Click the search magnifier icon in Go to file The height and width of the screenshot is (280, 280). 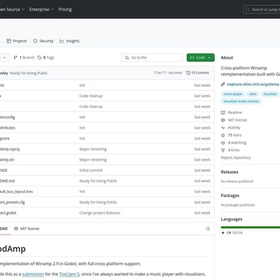[127, 57]
